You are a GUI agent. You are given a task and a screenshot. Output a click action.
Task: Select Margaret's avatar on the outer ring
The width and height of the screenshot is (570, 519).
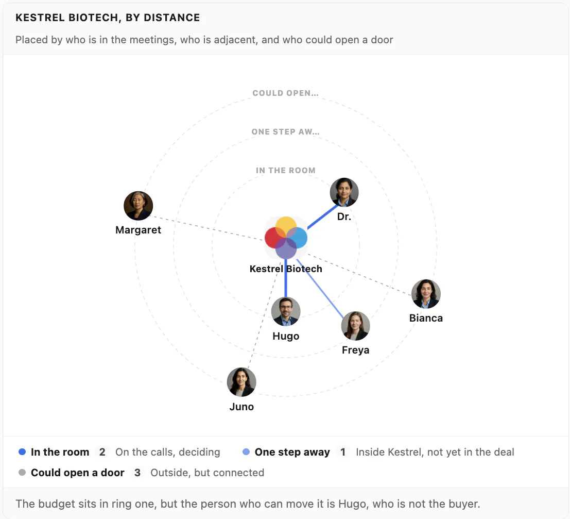click(138, 206)
